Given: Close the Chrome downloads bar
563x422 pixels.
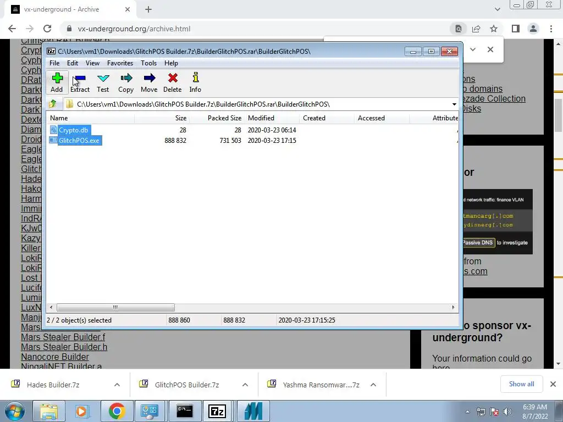Looking at the screenshot, I should [x=553, y=384].
